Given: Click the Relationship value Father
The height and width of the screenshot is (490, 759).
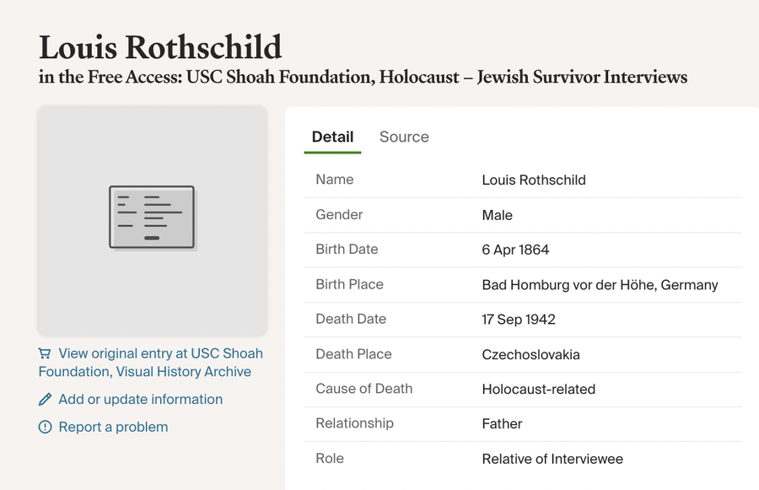Looking at the screenshot, I should tap(502, 424).
